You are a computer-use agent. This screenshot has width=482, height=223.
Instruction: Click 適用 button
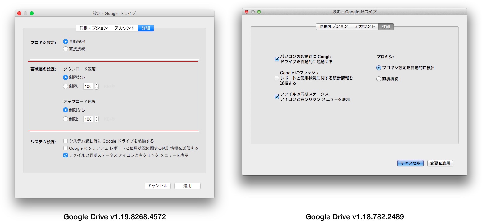pyautogui.click(x=188, y=186)
